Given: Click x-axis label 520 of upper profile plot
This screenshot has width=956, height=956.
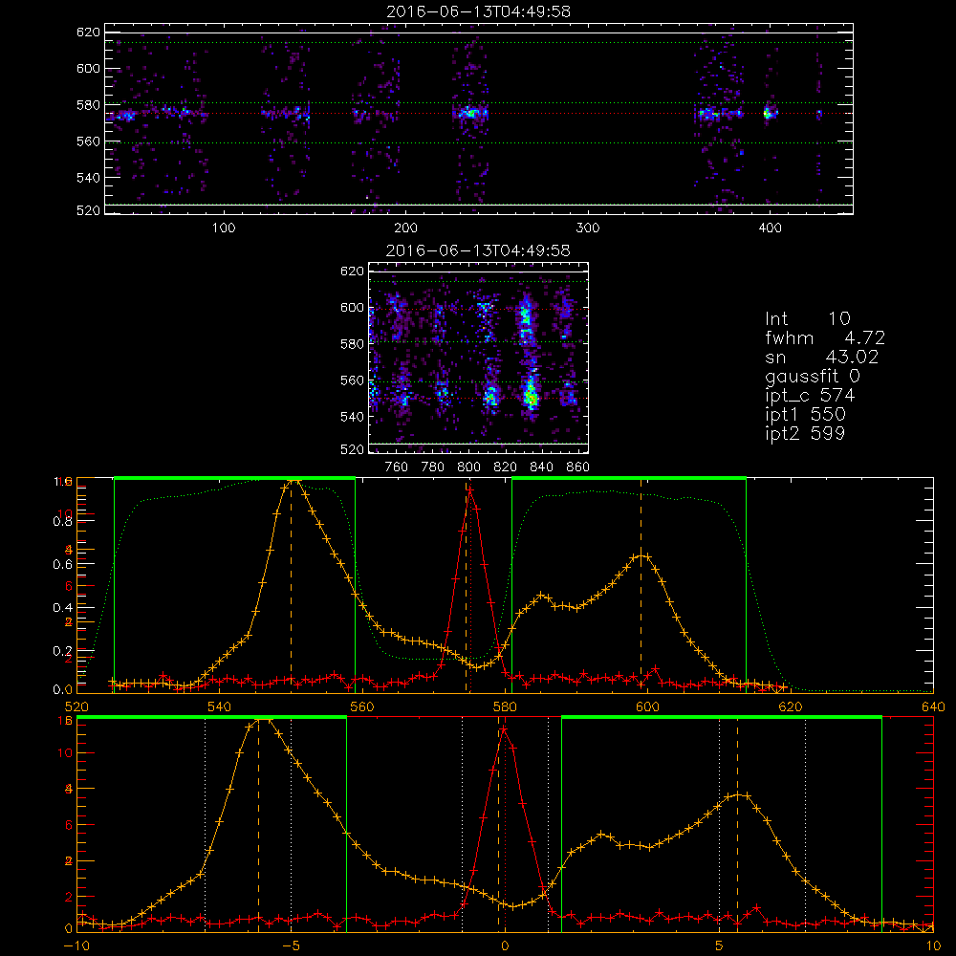Looking at the screenshot, I should pos(76,706).
